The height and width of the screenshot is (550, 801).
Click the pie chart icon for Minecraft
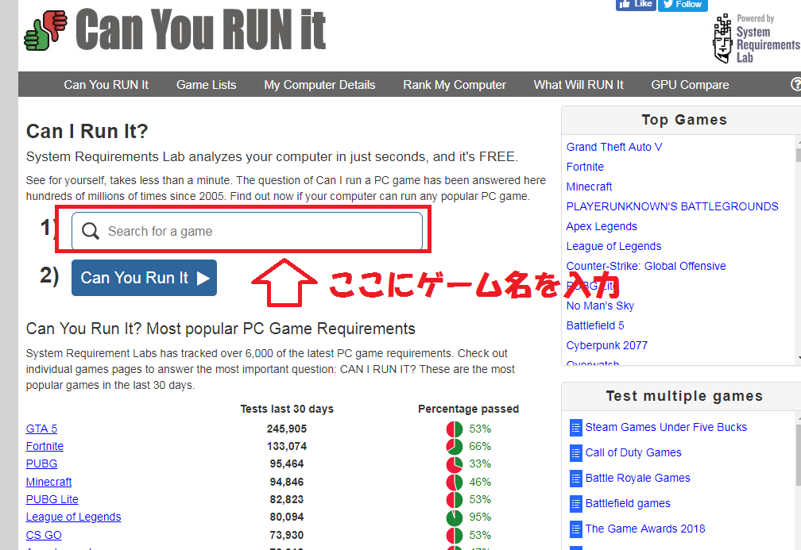(455, 483)
